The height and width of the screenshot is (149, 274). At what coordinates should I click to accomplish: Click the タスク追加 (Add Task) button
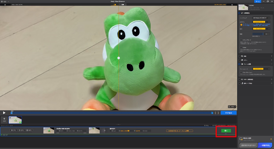[x=229, y=113]
